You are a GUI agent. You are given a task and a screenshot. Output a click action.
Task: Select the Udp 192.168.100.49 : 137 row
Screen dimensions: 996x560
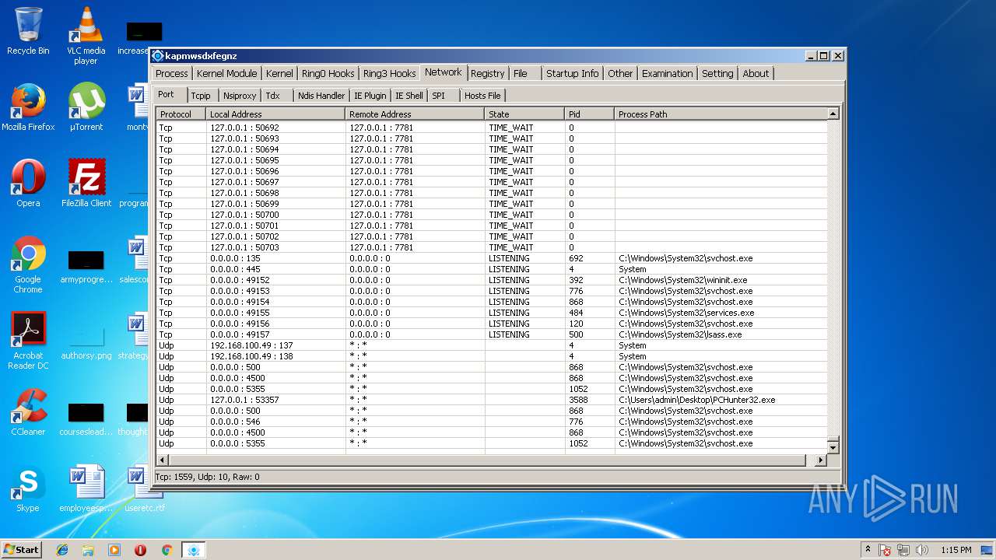492,345
